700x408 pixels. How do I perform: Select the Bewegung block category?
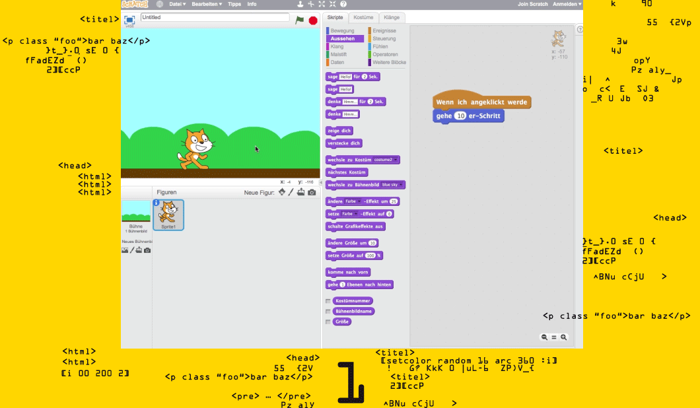[343, 31]
